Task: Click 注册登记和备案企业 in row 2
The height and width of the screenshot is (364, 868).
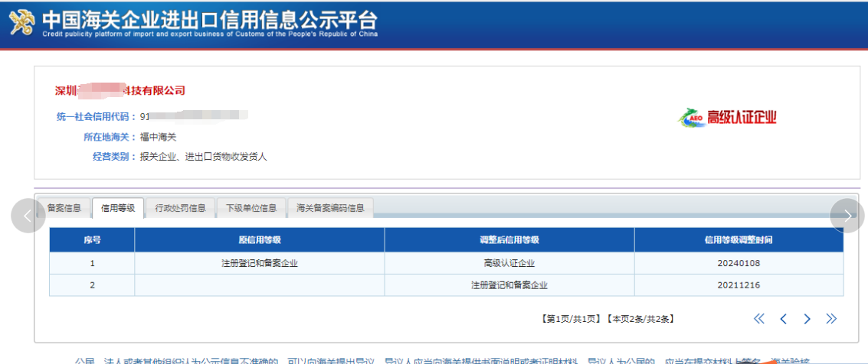Action: pos(509,285)
